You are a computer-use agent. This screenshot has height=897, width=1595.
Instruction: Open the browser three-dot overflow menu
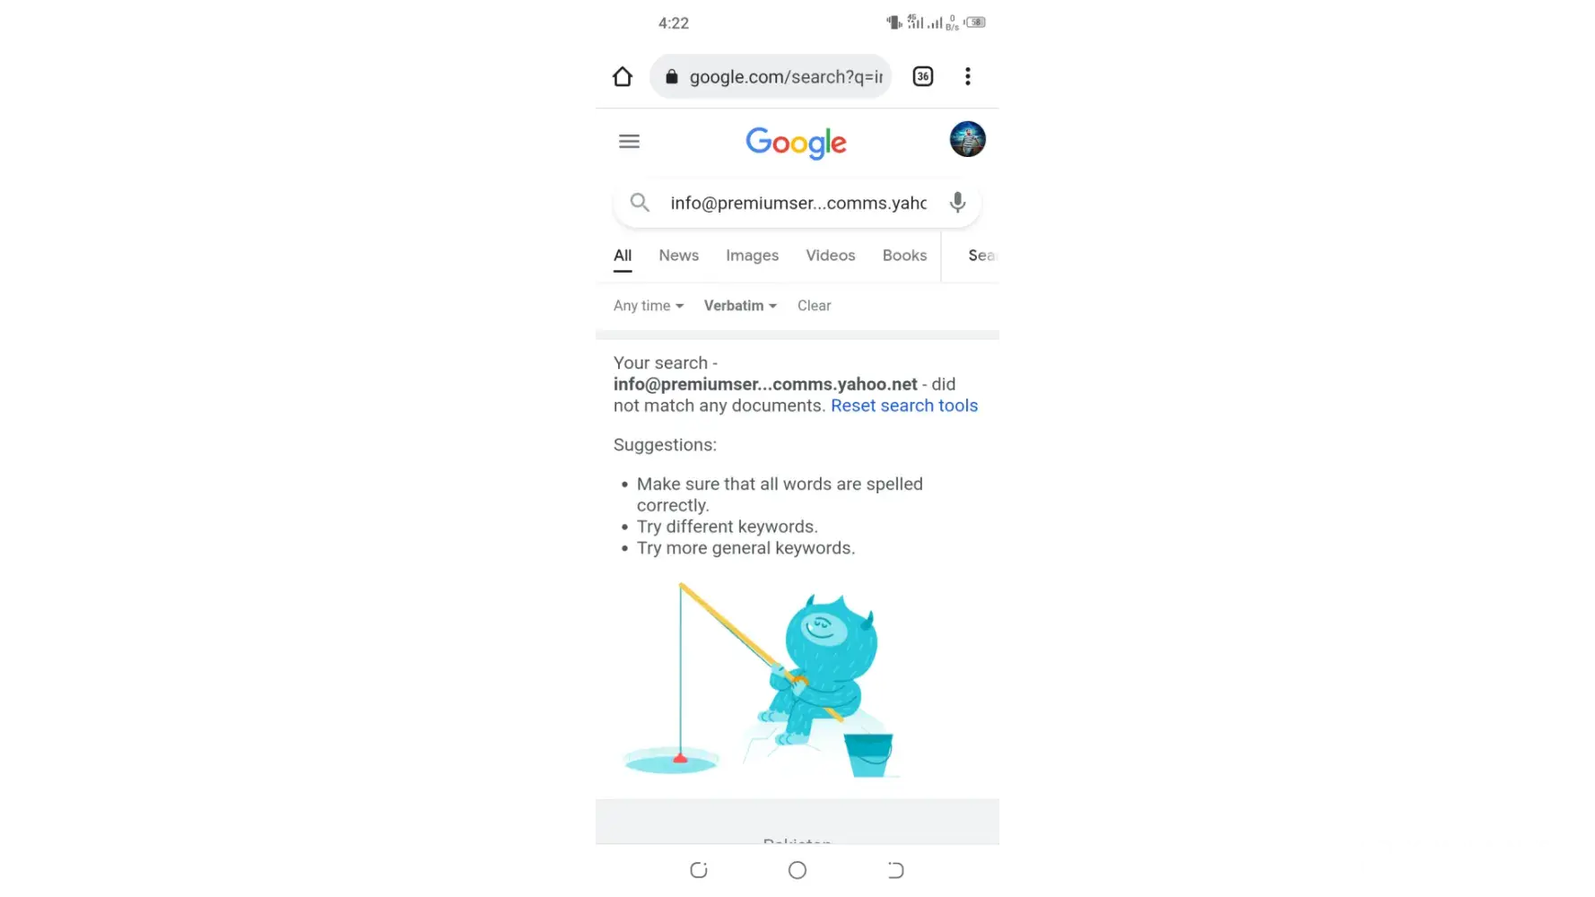coord(967,76)
